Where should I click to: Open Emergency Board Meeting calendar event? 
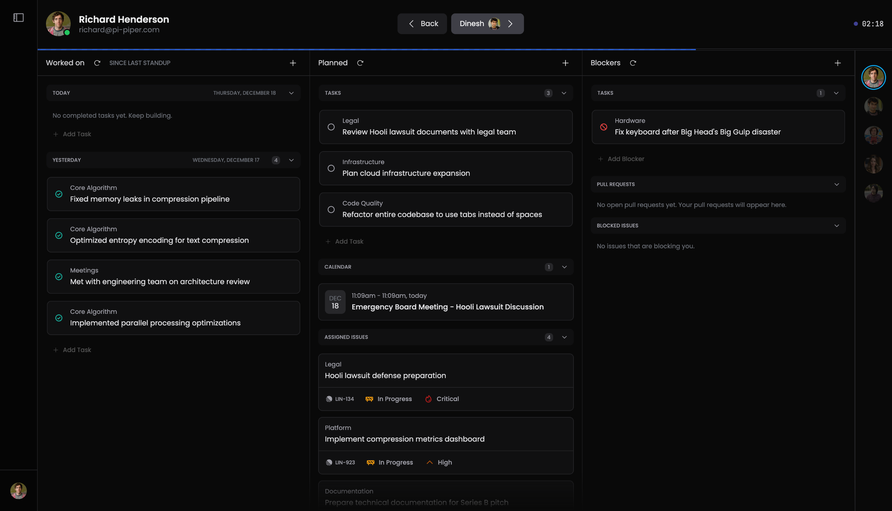coord(446,302)
